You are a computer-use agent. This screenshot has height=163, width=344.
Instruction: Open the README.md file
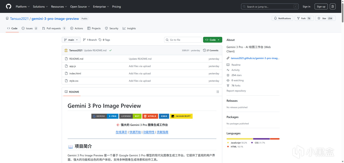(x=76, y=59)
